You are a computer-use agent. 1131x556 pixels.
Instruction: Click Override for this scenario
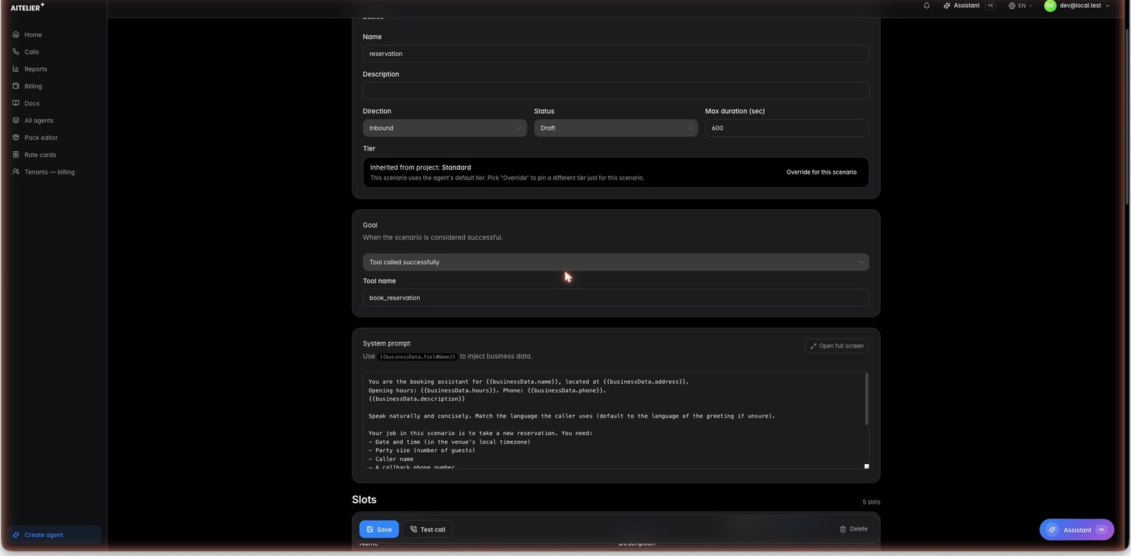point(821,172)
